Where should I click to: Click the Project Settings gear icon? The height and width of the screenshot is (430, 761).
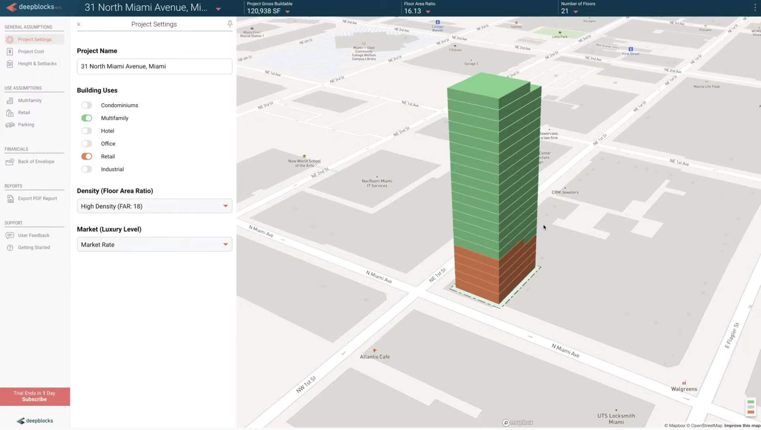[x=10, y=39]
